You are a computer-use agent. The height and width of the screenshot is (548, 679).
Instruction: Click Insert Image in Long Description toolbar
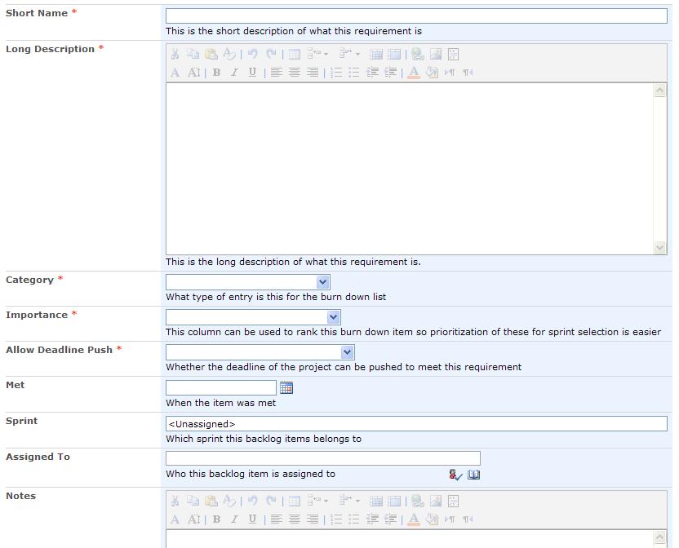436,55
